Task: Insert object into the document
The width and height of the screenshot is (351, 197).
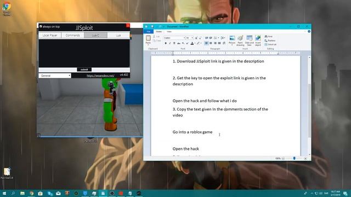Action: (x=258, y=40)
